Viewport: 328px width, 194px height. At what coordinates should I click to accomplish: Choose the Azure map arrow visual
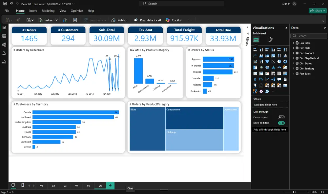coord(273,67)
